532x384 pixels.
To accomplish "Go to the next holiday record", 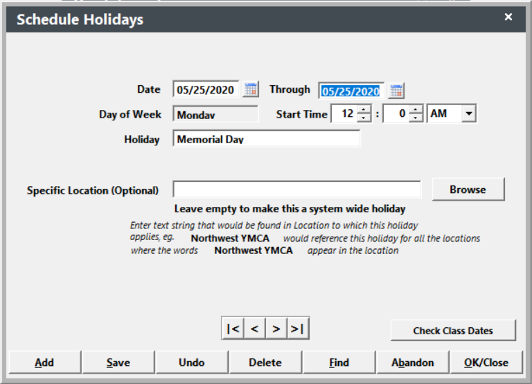I will (276, 329).
